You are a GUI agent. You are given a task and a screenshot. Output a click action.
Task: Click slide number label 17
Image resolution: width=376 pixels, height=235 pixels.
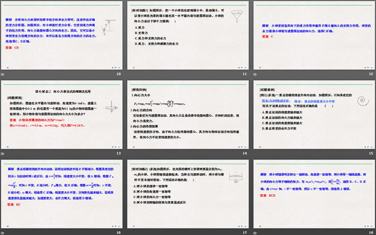coord(245,233)
